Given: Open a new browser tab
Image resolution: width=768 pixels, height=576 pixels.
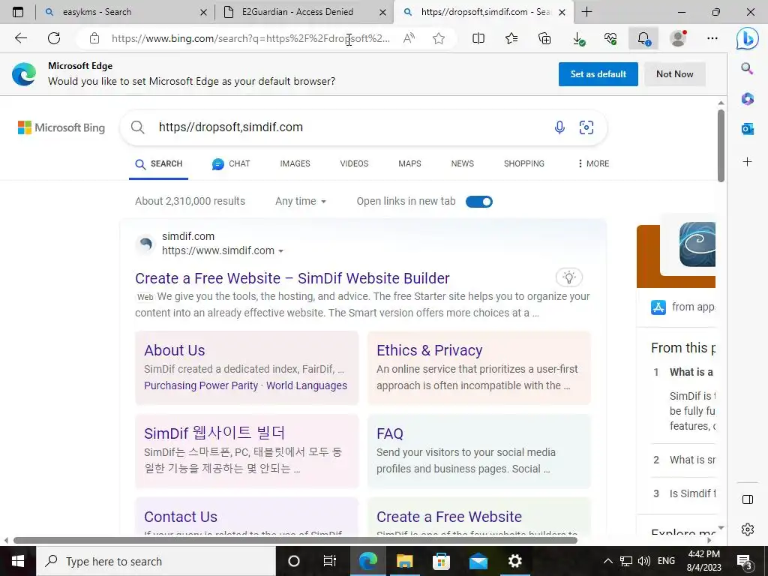Looking at the screenshot, I should (x=586, y=12).
